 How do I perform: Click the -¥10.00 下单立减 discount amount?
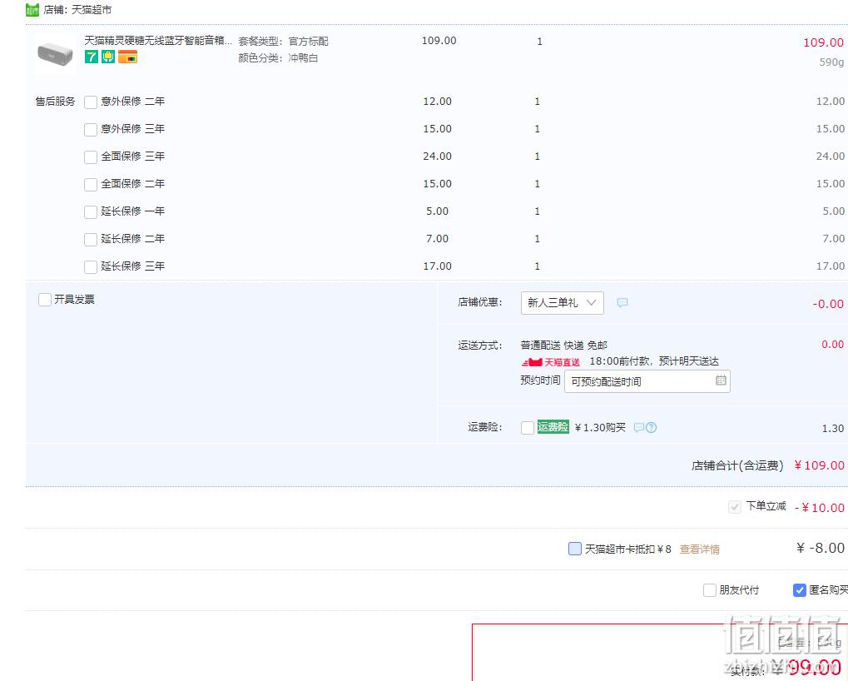click(820, 508)
